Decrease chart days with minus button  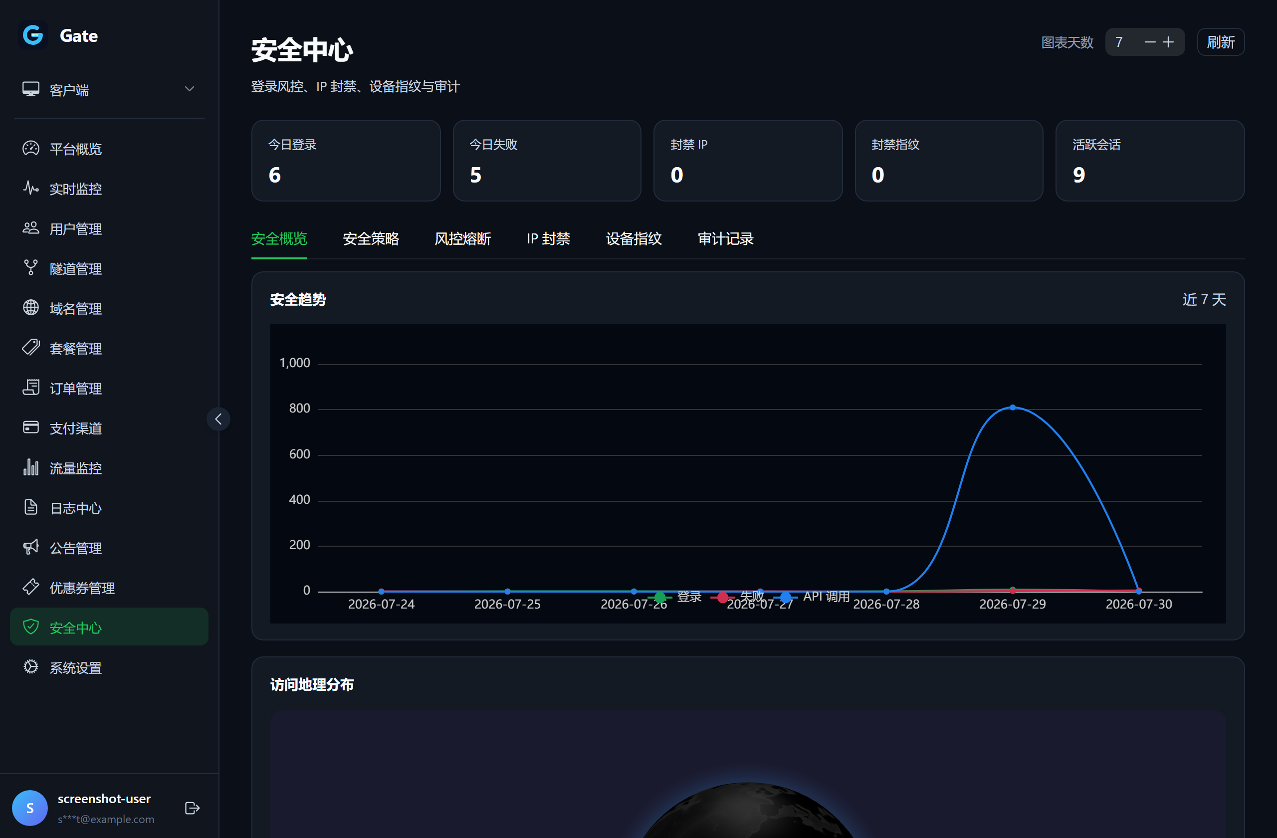pos(1150,42)
